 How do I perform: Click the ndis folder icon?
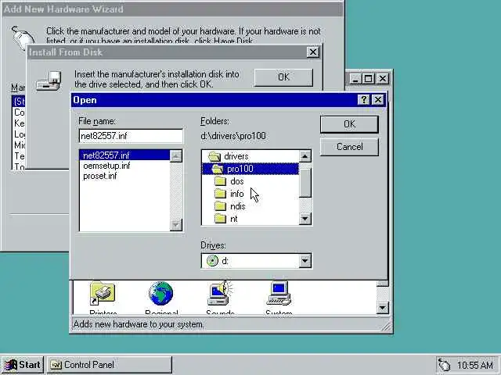coord(221,206)
